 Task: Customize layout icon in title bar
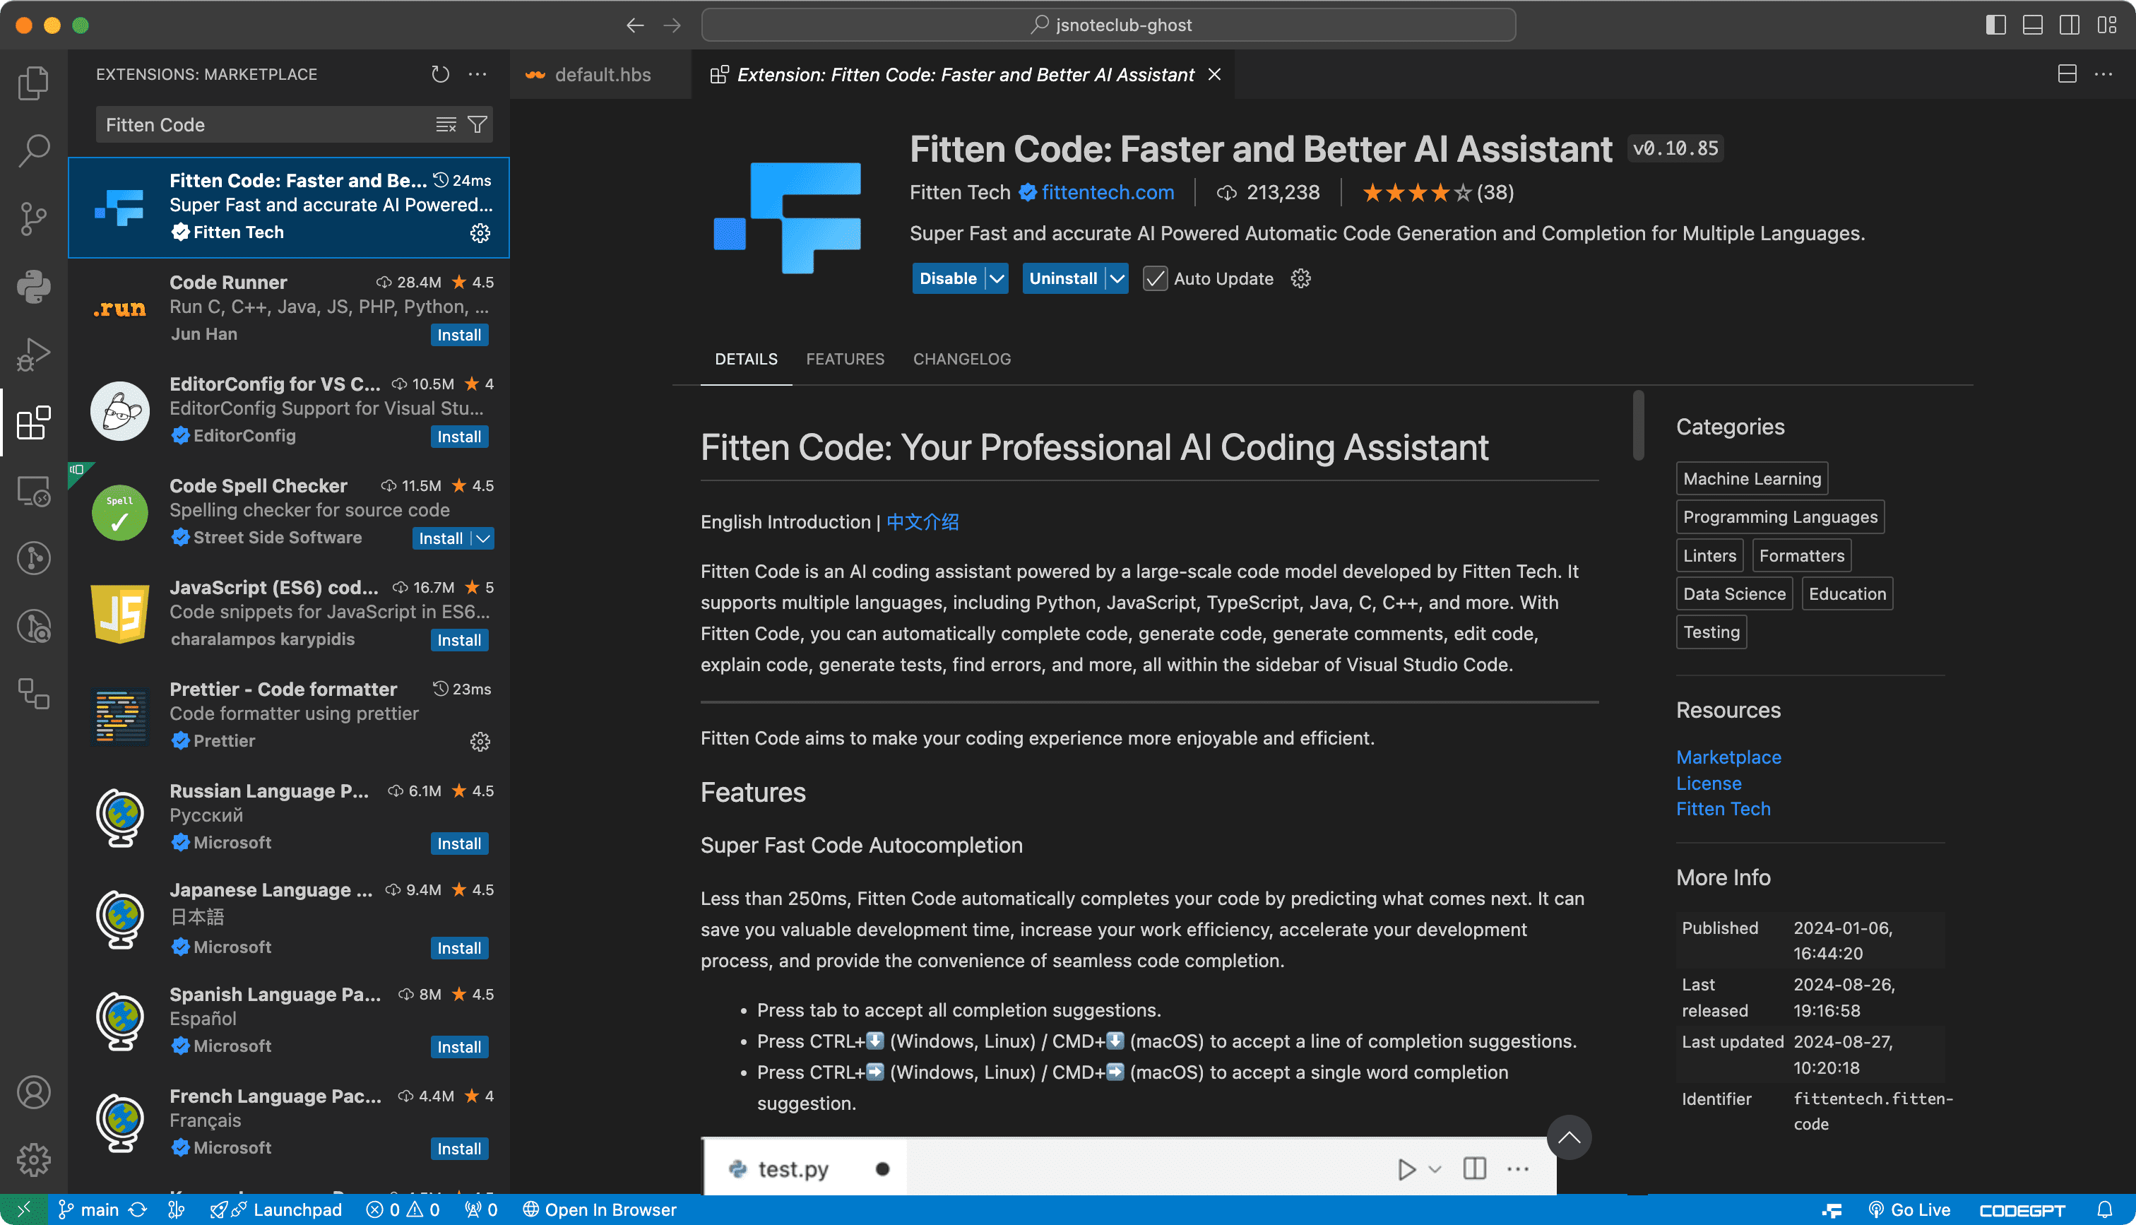2106,25
